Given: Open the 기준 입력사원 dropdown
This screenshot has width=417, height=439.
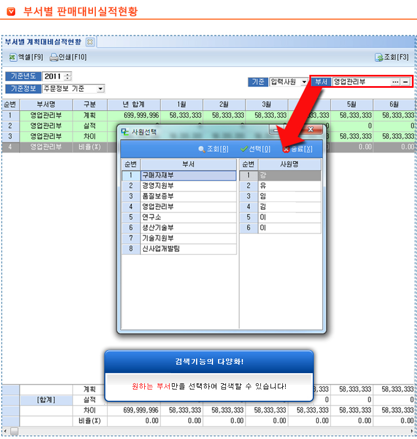Looking at the screenshot, I should click(x=304, y=82).
